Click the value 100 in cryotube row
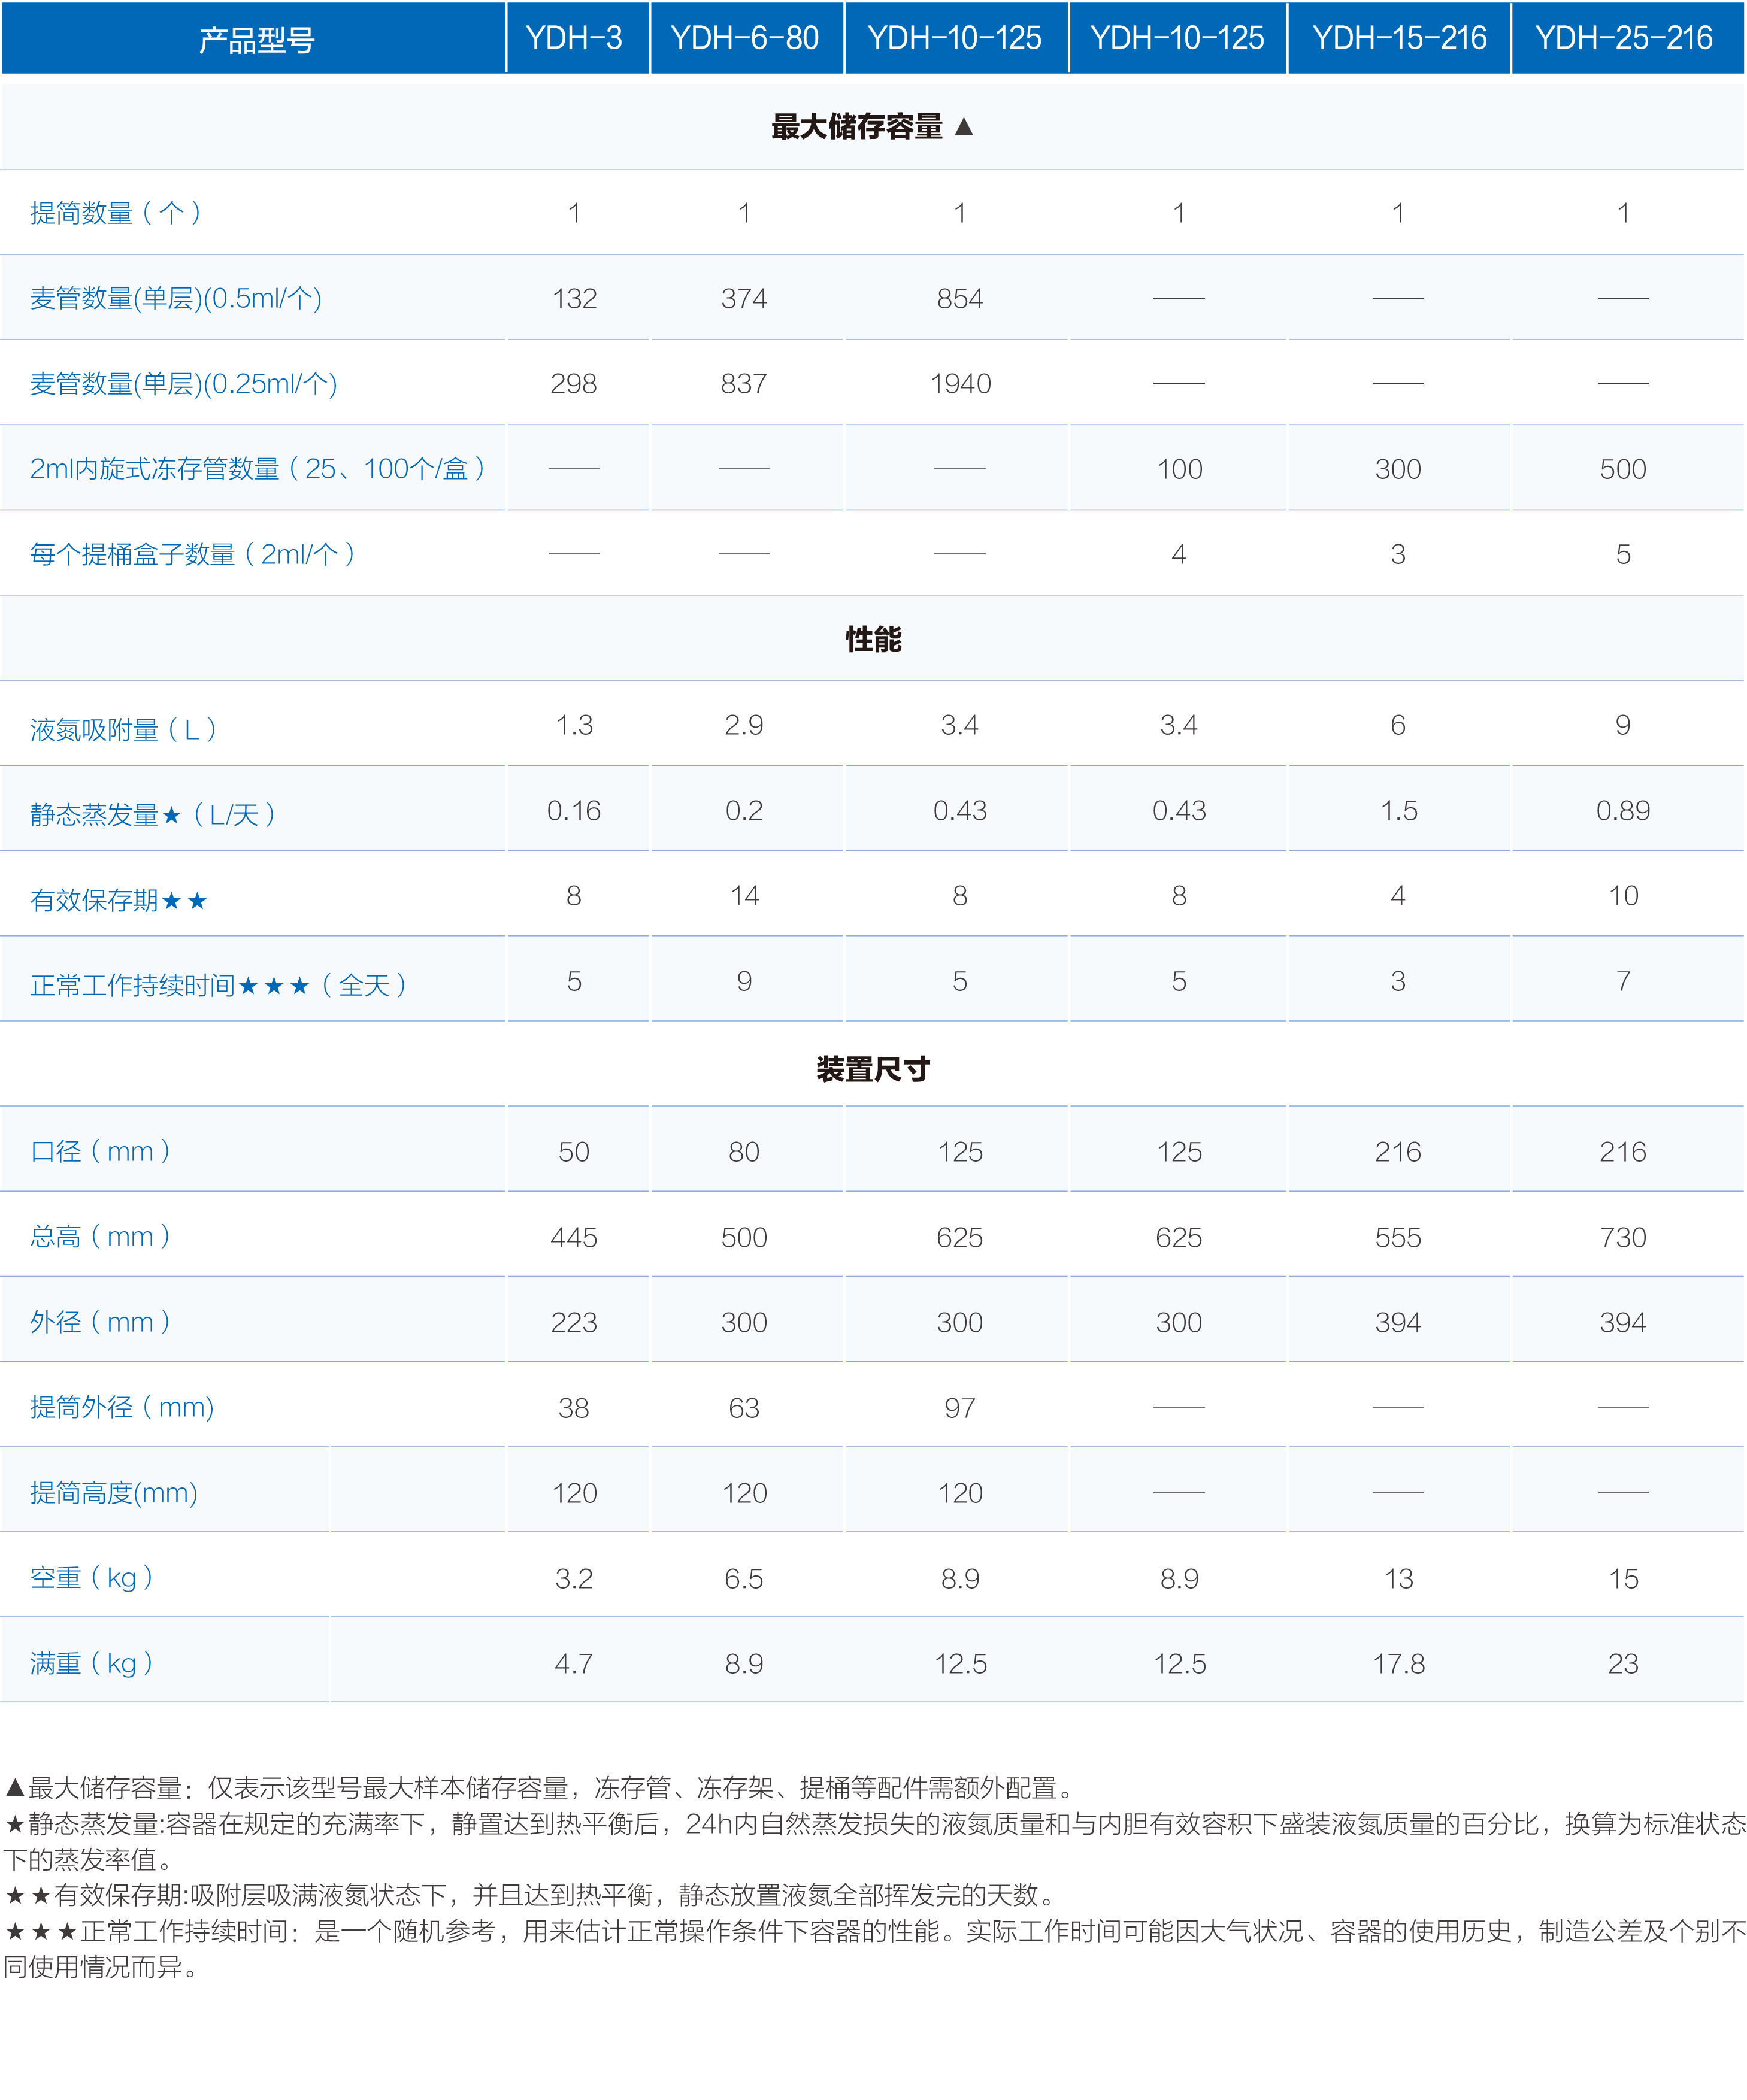 (1180, 469)
